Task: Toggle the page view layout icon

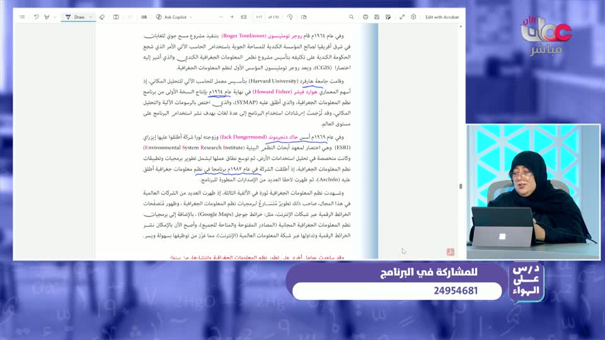Action: point(304,17)
